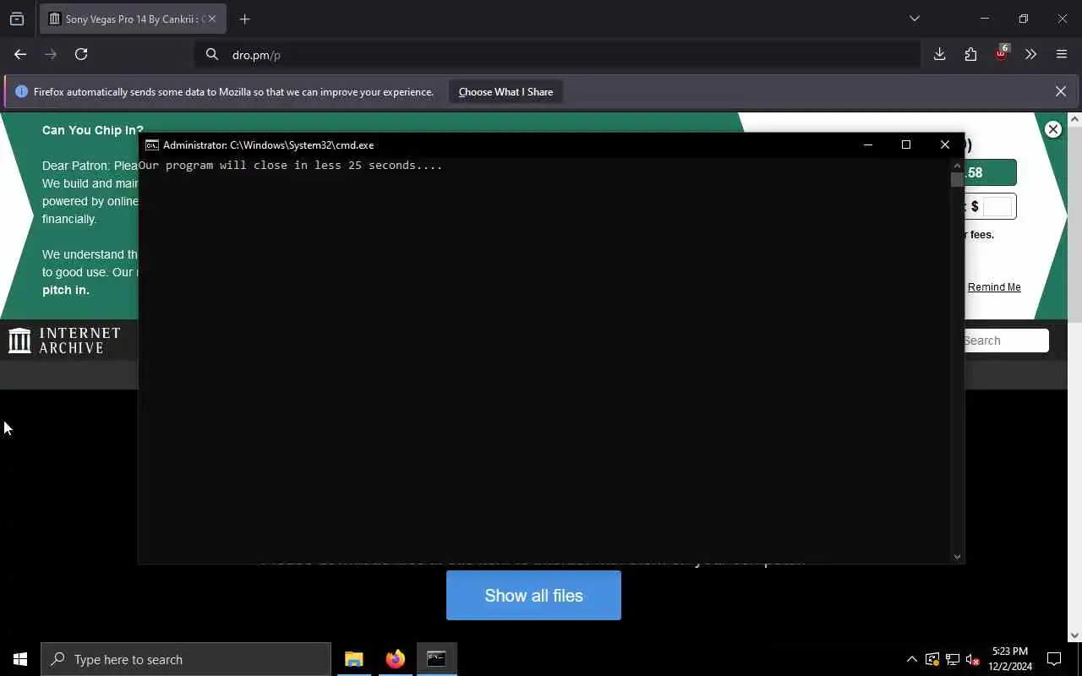Open File Explorer from the taskbar
The image size is (1082, 676).
(x=354, y=659)
